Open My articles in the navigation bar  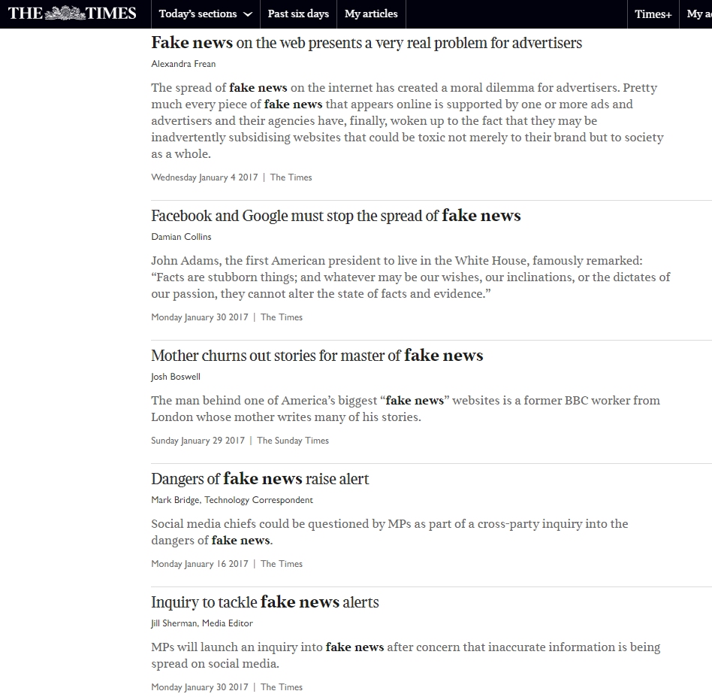pos(371,14)
